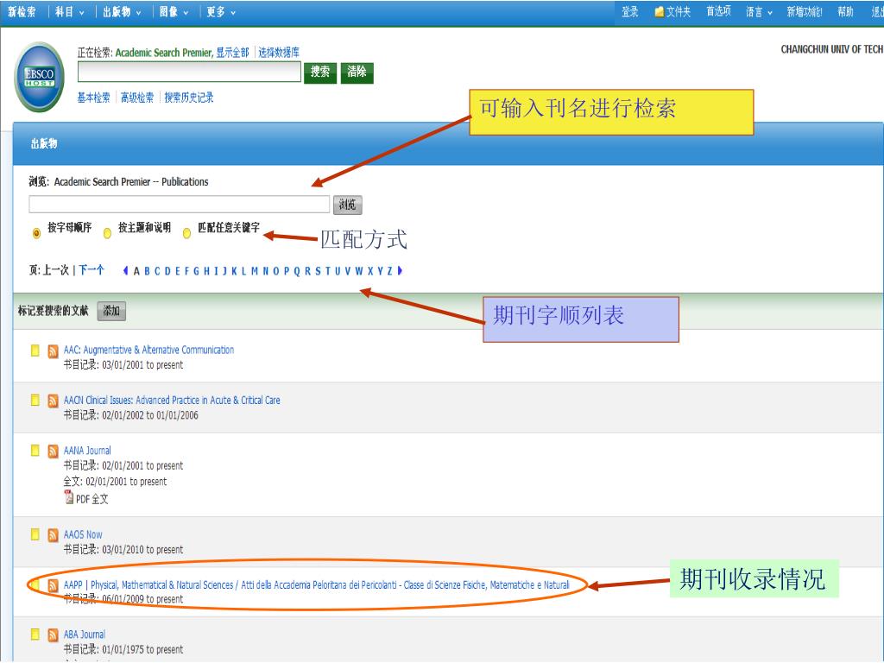Screen dimensions: 884x663
Task: Open the ABA Journal title
Action: click(x=85, y=635)
